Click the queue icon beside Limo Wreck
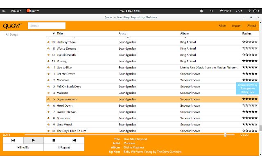 (48, 125)
